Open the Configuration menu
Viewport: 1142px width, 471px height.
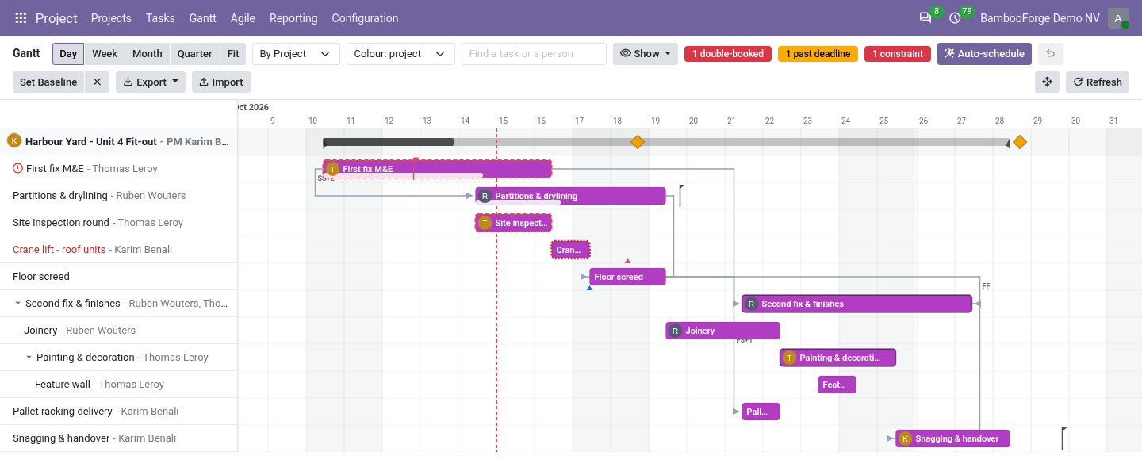tap(365, 18)
